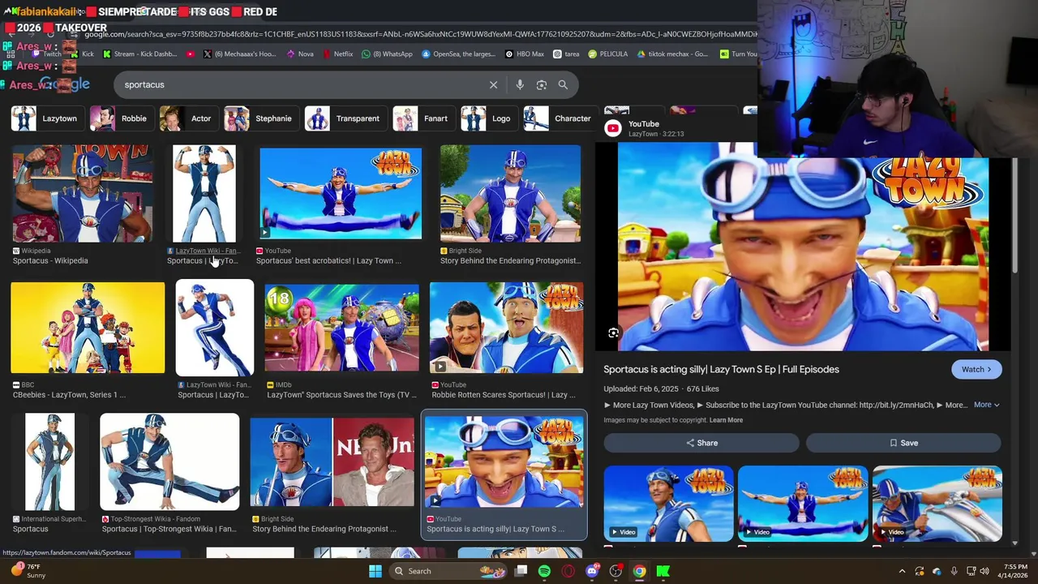Open Discord from the taskbar
The width and height of the screenshot is (1038, 584).
point(592,571)
